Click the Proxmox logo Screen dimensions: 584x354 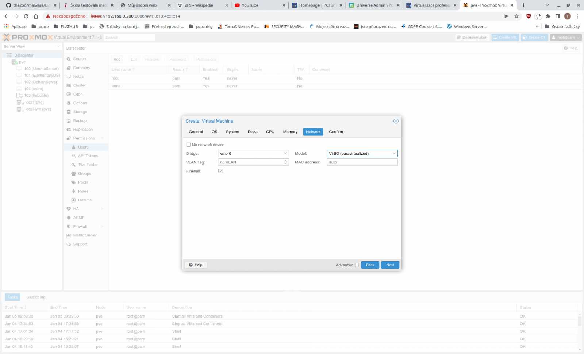pos(27,37)
